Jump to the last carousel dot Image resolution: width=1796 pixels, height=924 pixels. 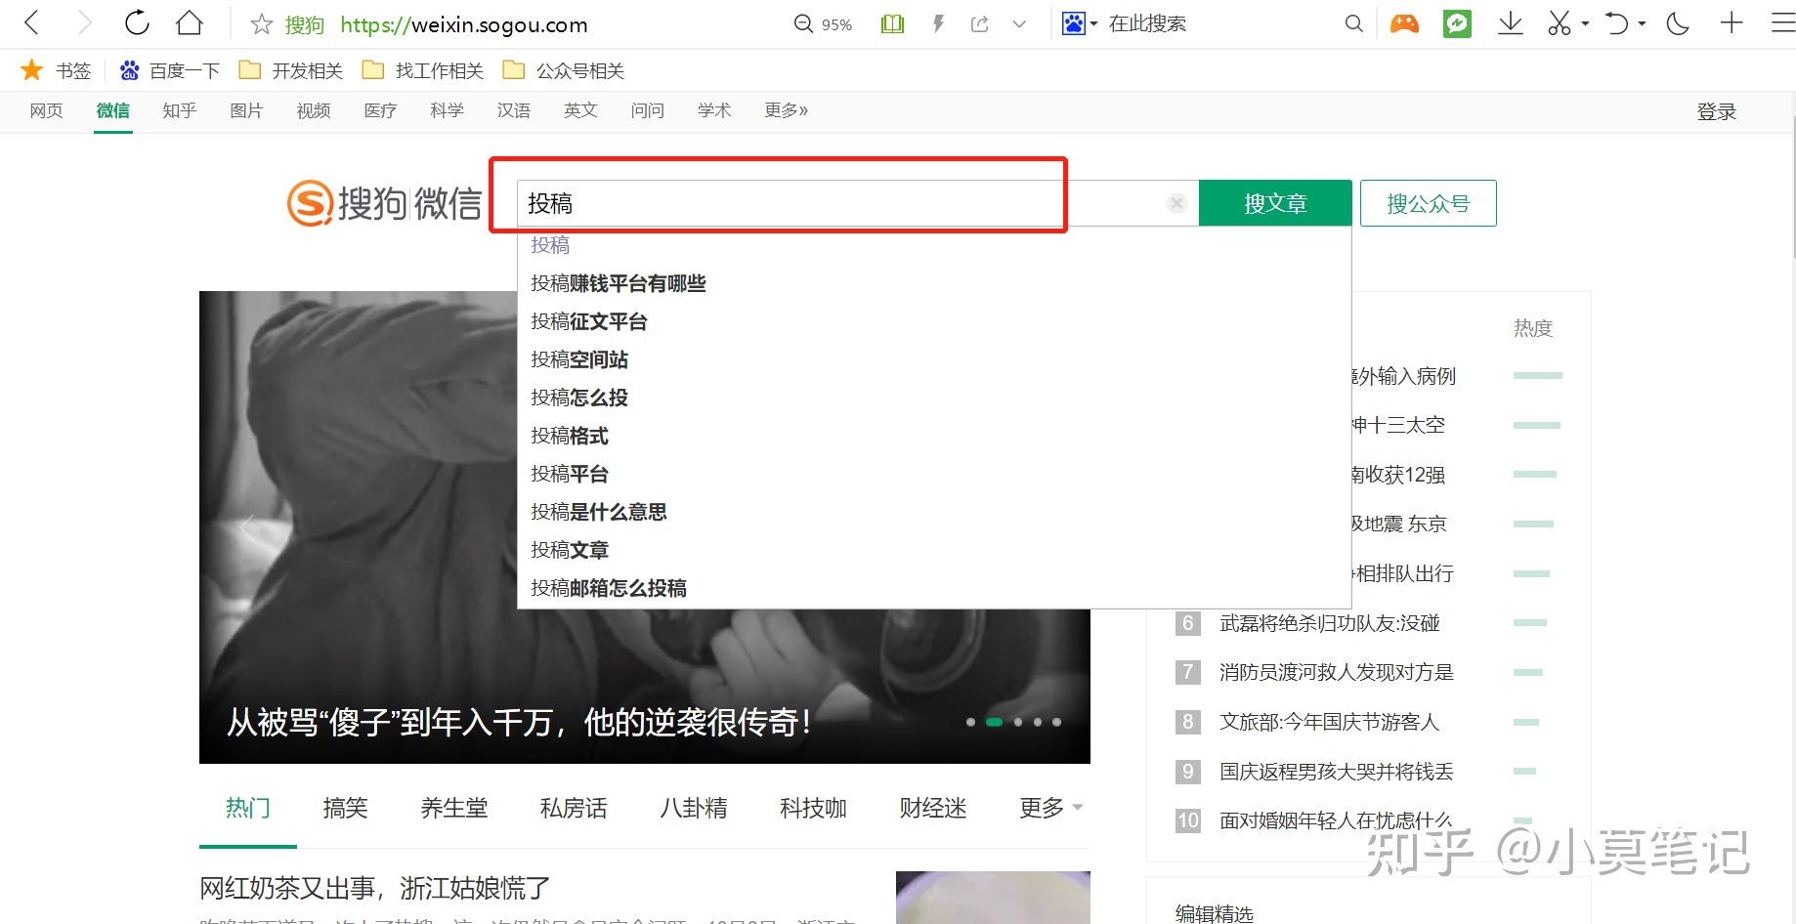tap(1056, 722)
